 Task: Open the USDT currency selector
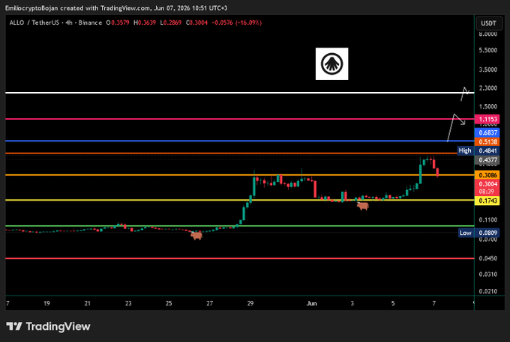pyautogui.click(x=488, y=23)
